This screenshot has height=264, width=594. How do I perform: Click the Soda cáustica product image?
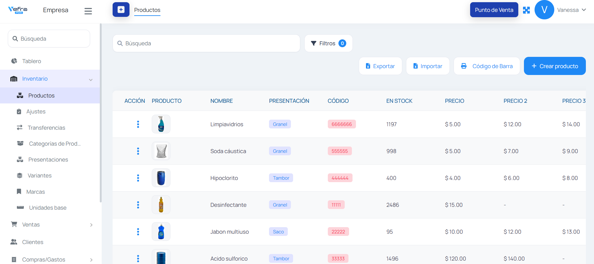click(161, 151)
